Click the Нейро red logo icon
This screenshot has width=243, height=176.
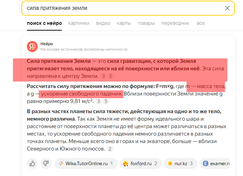(32, 47)
